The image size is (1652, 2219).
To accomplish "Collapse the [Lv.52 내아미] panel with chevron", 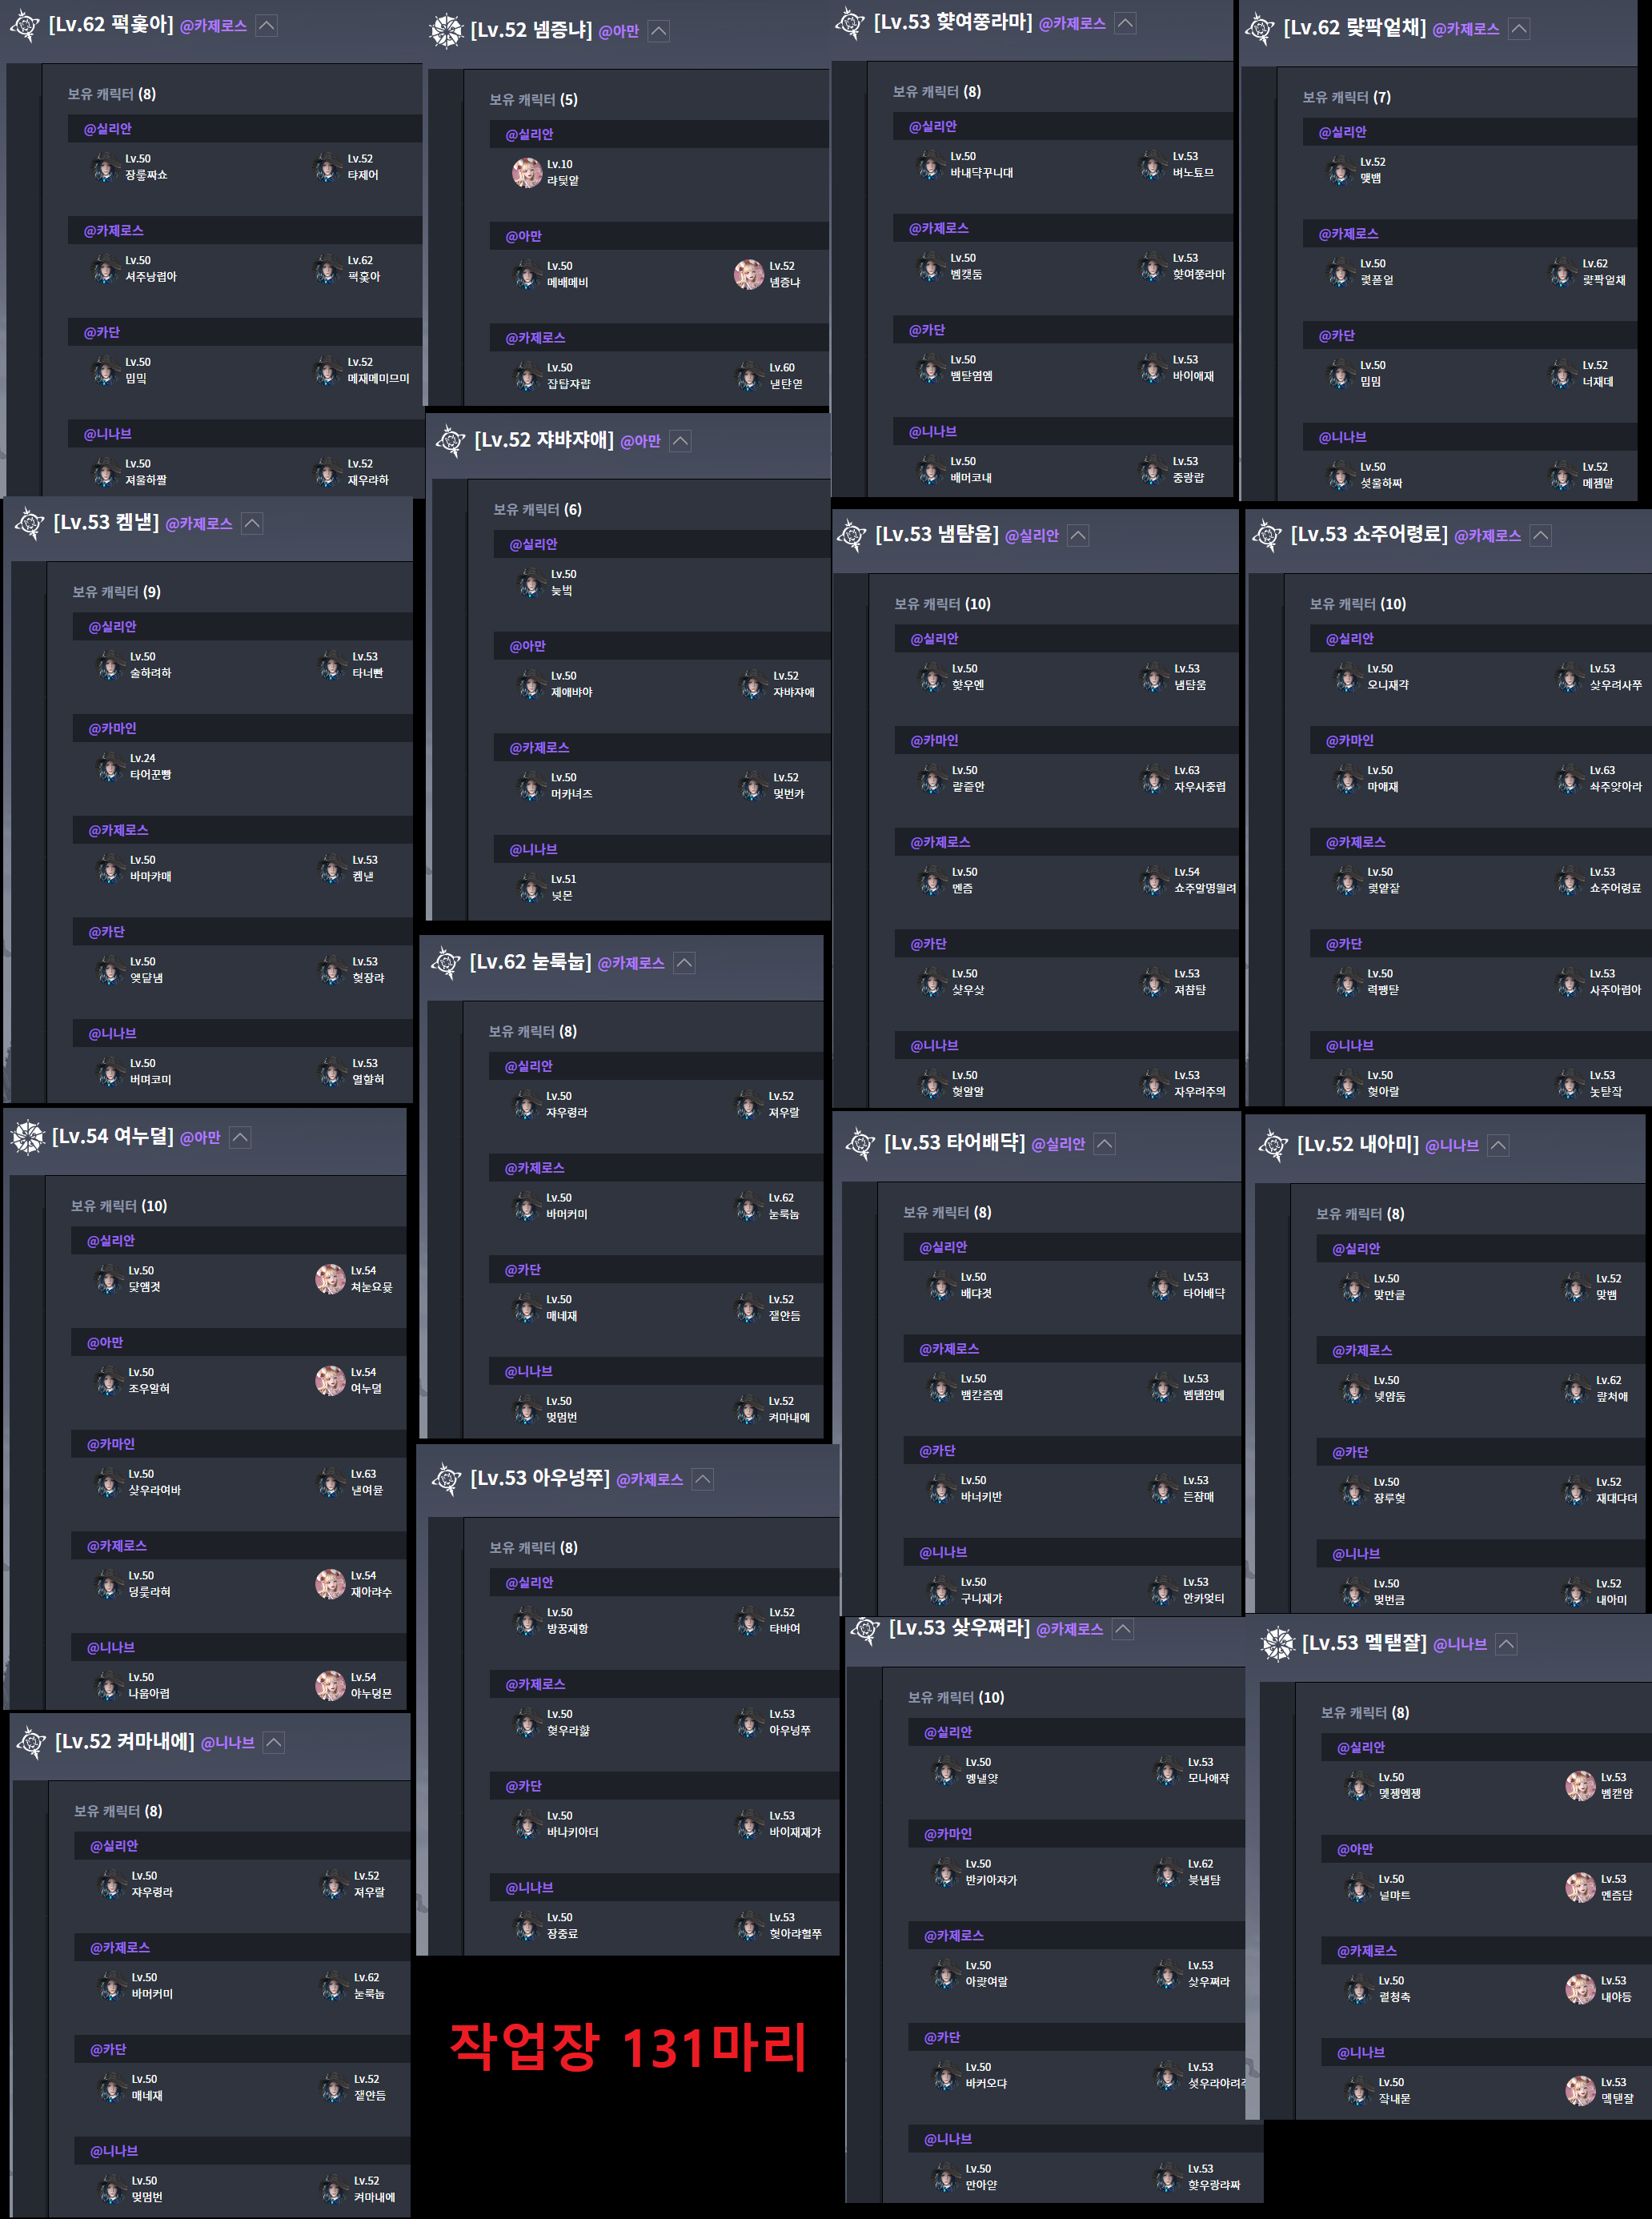I will pos(1498,1145).
